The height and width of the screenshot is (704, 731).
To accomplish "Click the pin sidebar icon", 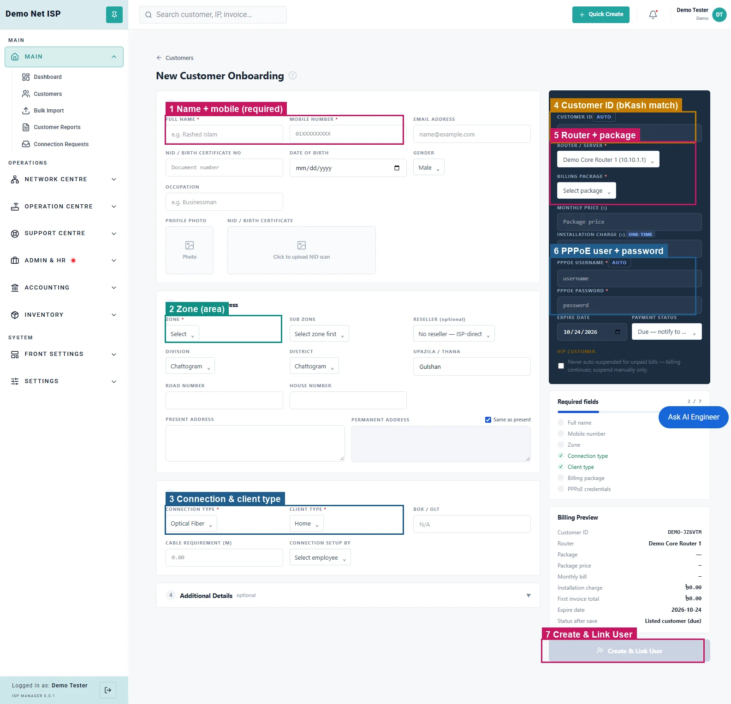I will tap(114, 14).
